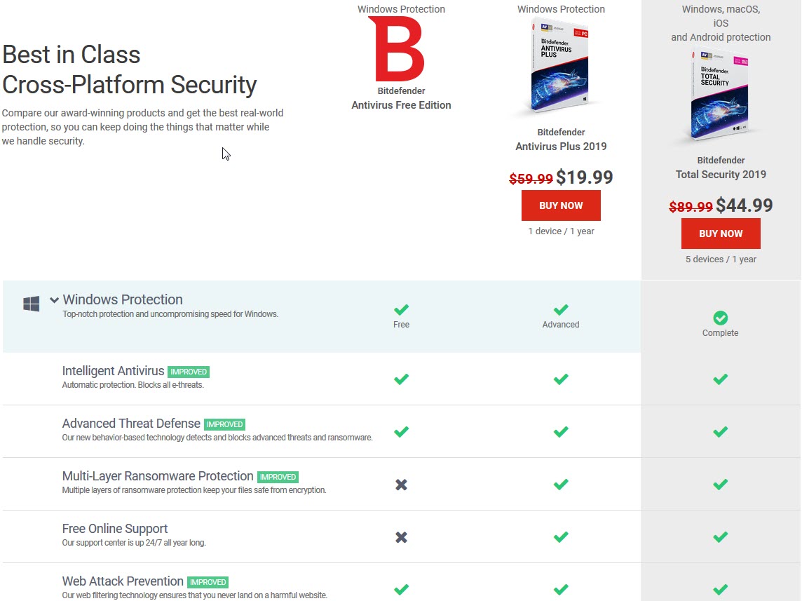
Task: Click the Total Security 2019 box image
Action: 721,97
